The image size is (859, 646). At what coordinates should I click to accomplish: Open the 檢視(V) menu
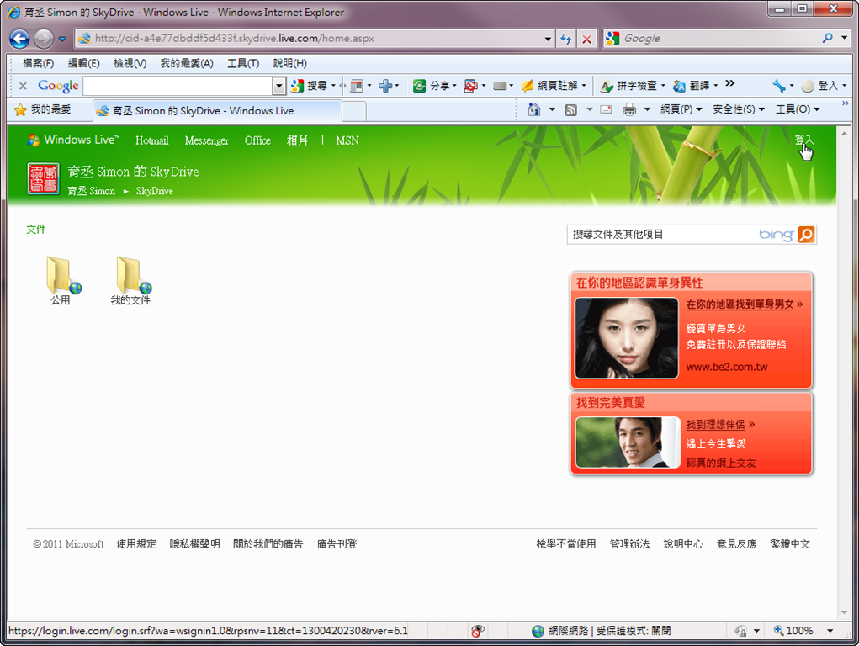[x=130, y=63]
